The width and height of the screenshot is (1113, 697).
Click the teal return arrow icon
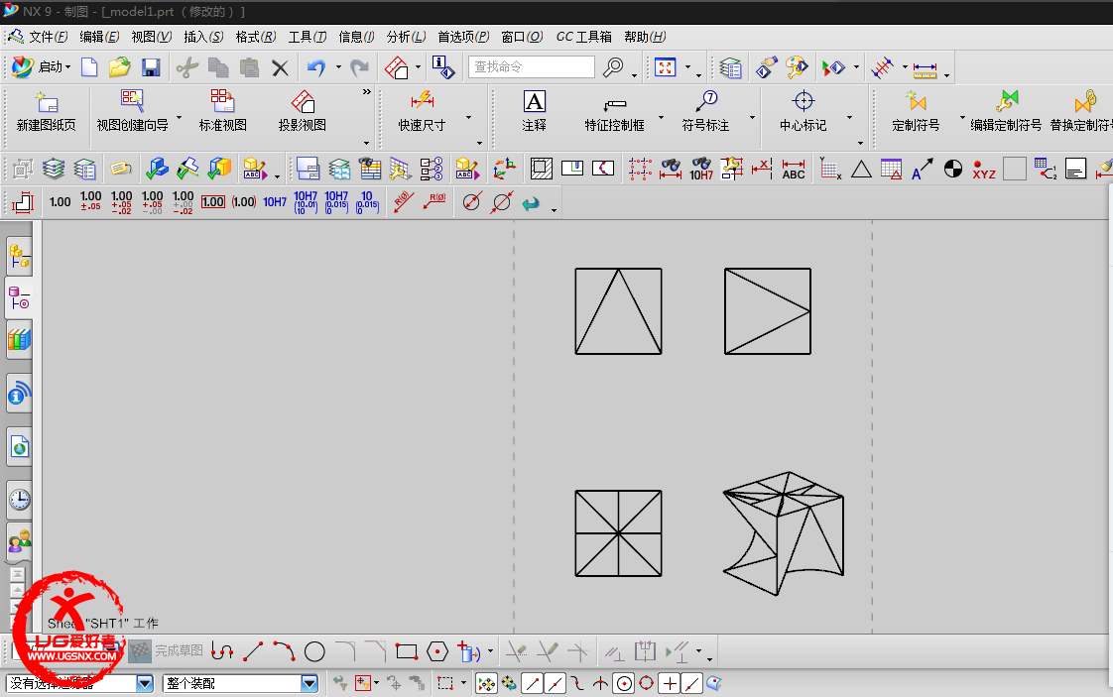pyautogui.click(x=531, y=203)
